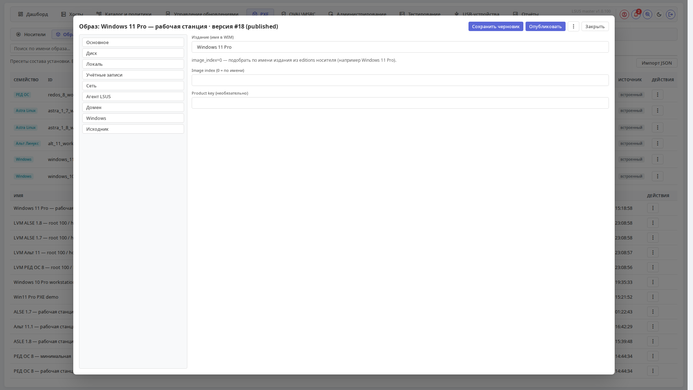Switch to the Диск section
Viewport: 693px width, 390px height.
[x=133, y=53]
